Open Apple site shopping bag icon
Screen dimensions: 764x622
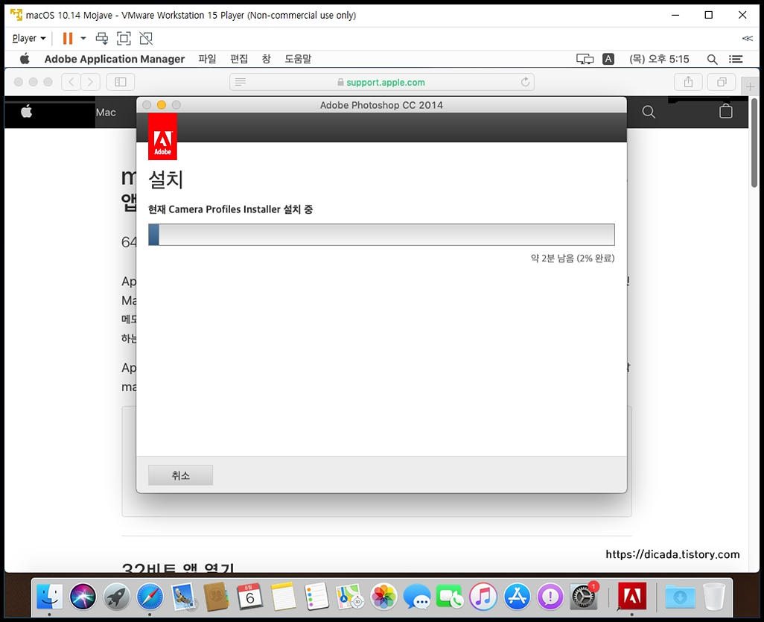[725, 112]
